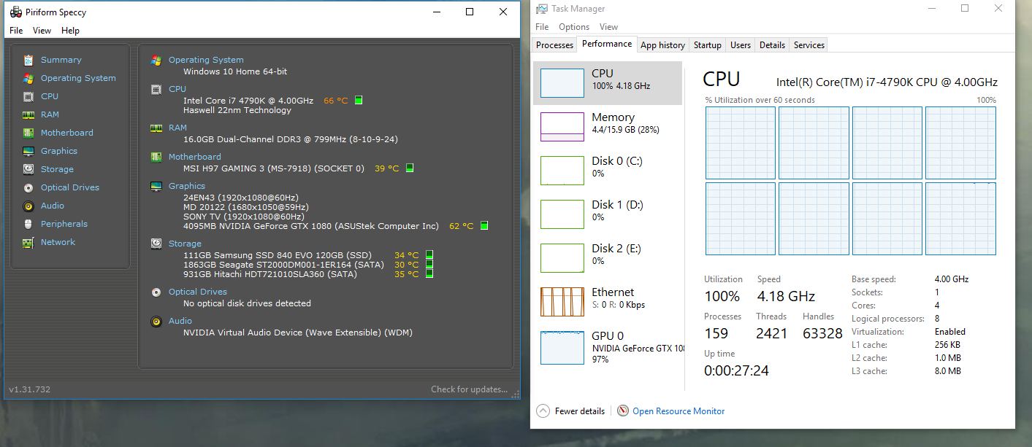Click the Open Resource Monitor link
This screenshot has height=447, width=1032.
point(679,411)
